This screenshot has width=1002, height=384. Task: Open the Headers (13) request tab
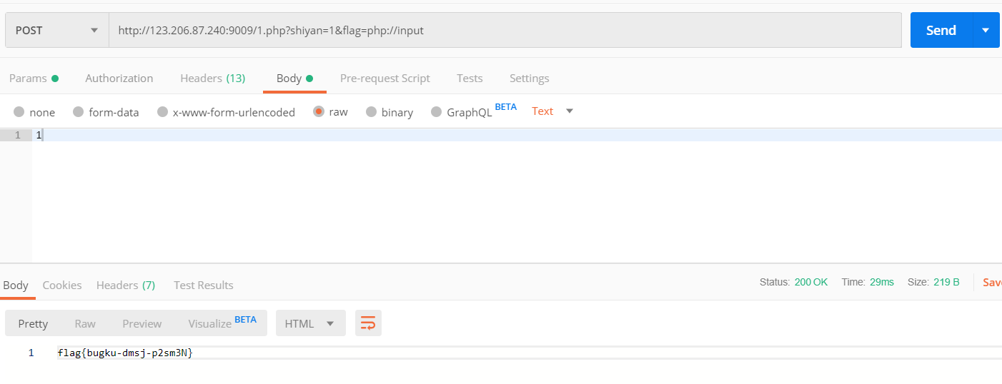click(x=213, y=79)
